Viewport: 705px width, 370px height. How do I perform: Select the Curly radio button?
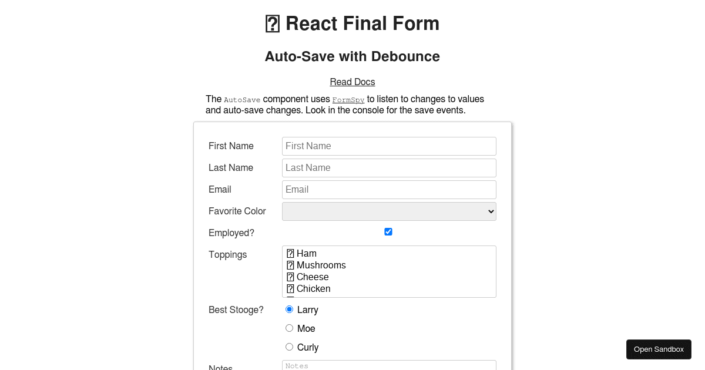pos(289,347)
